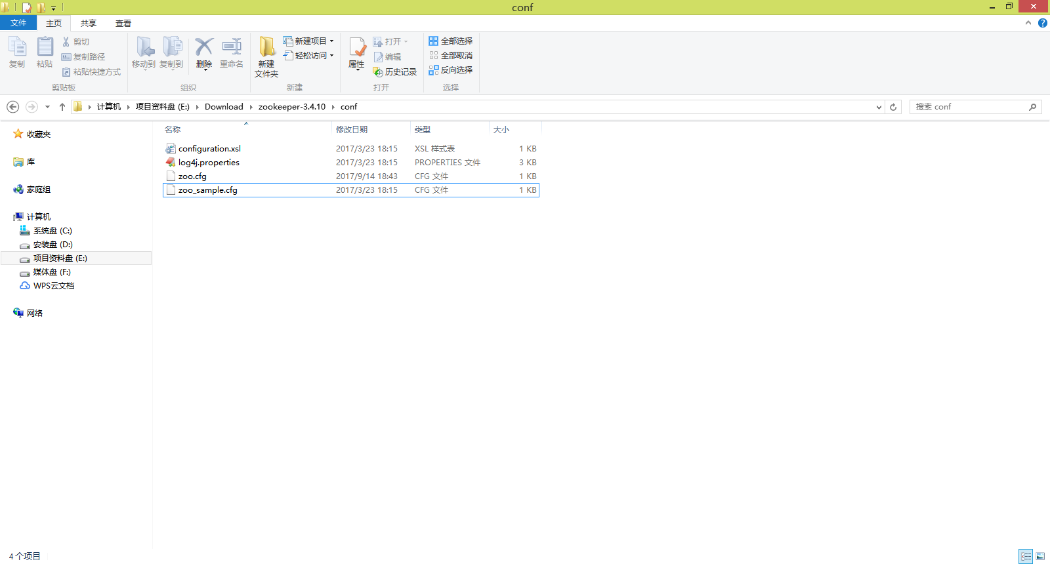This screenshot has height=564, width=1050.
Task: Click the Download breadcrumb segment
Action: [x=224, y=107]
